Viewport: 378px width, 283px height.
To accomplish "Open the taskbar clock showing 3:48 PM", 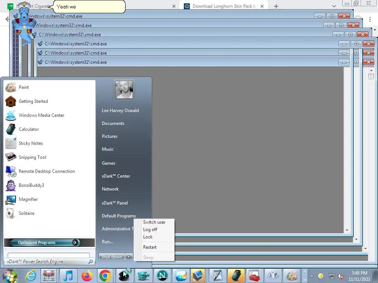I will click(359, 276).
